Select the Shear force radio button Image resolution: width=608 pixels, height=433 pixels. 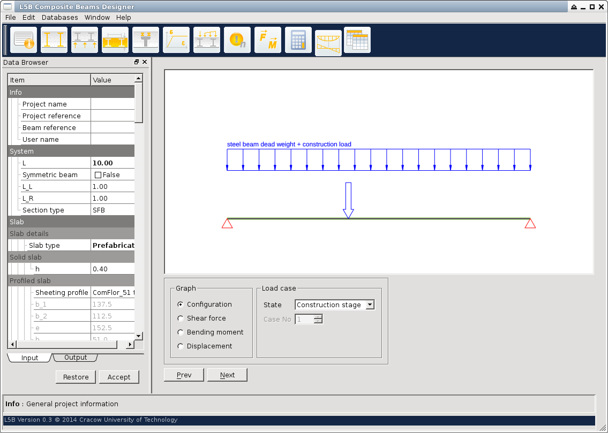click(181, 318)
